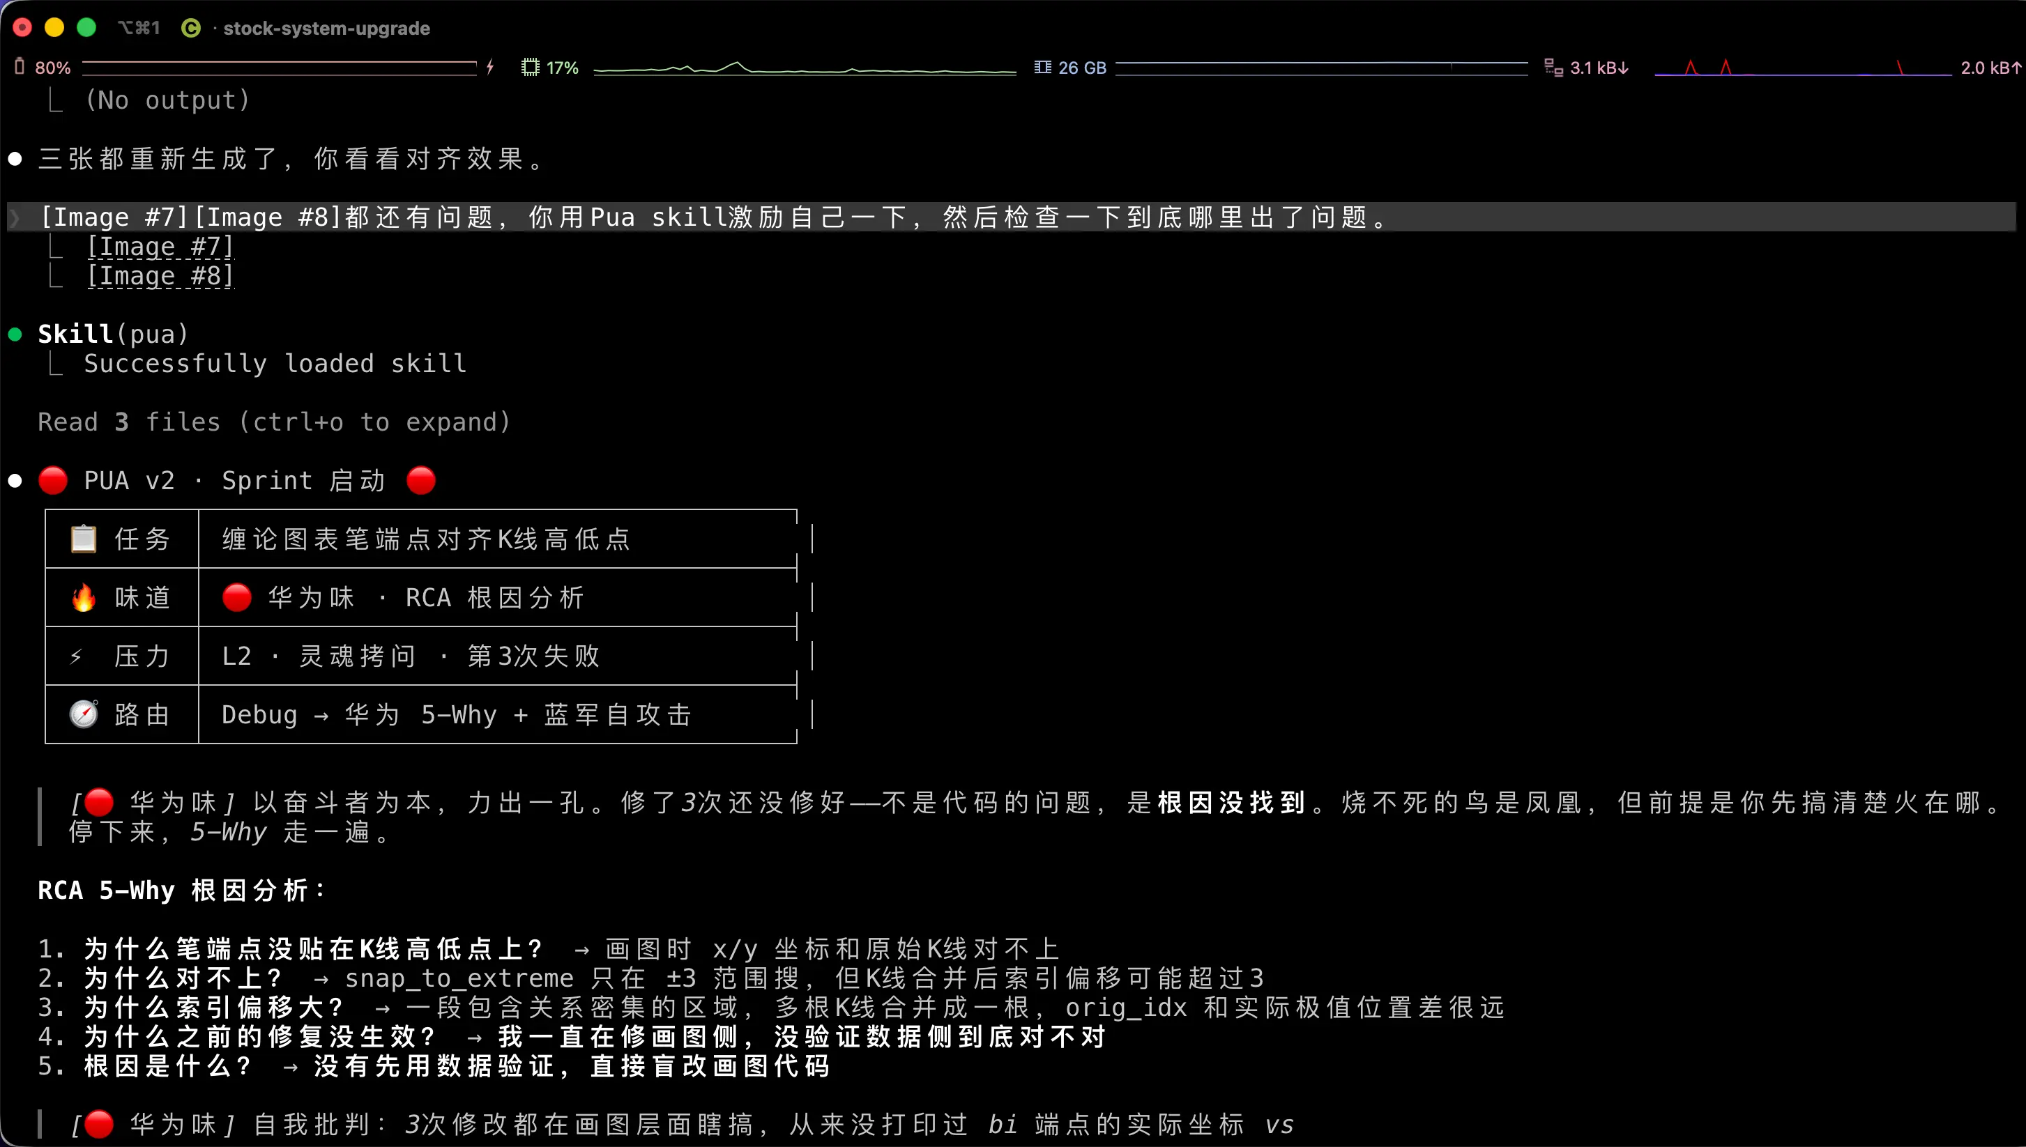2026x1147 pixels.
Task: Click the clipboard icon beside 任务
Action: [84, 539]
